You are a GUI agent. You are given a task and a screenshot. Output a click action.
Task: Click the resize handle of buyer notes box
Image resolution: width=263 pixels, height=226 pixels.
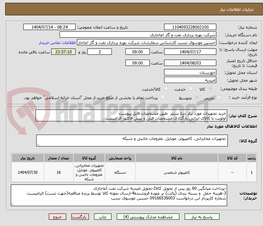13,204
